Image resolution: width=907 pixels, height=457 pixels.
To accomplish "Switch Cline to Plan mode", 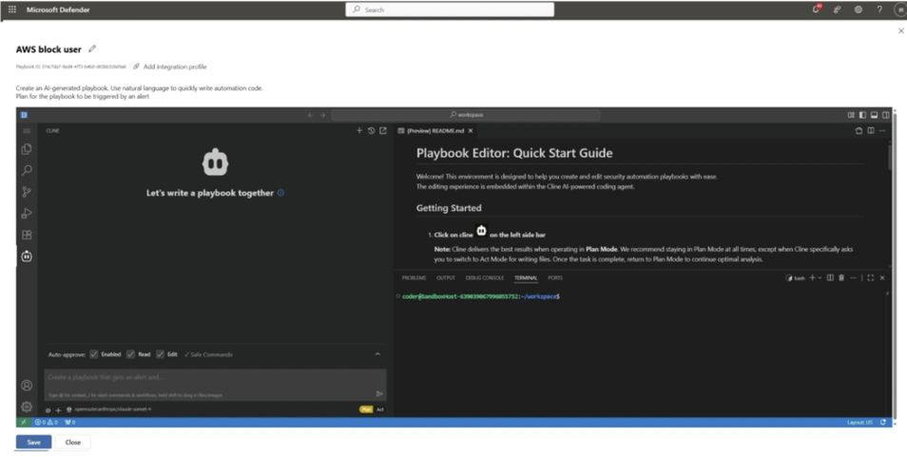I will [x=366, y=409].
